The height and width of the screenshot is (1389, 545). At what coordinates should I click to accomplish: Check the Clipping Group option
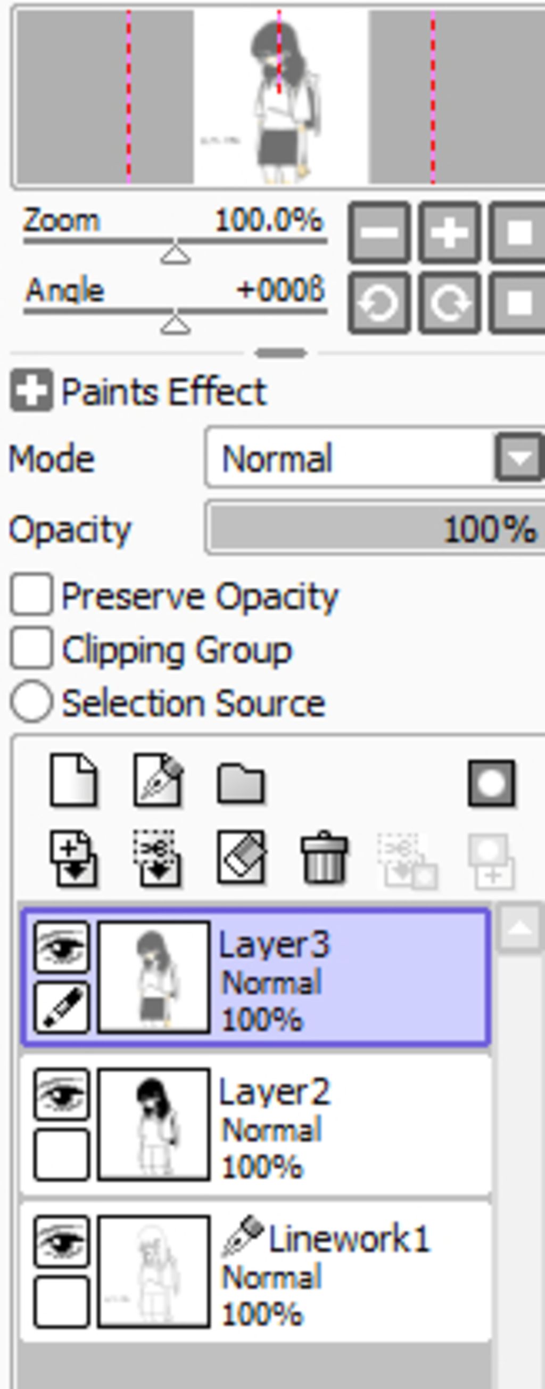32,648
